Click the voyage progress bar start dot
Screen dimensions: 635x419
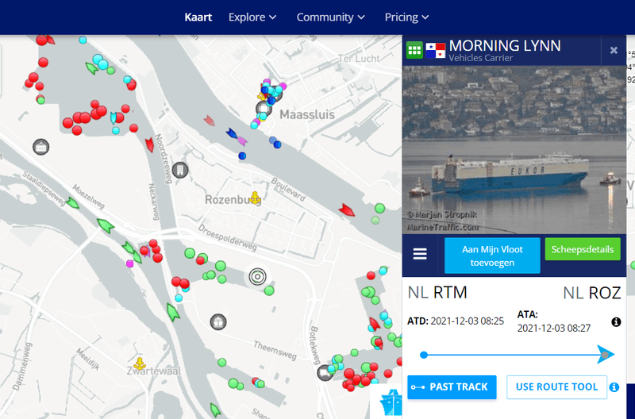coord(424,355)
